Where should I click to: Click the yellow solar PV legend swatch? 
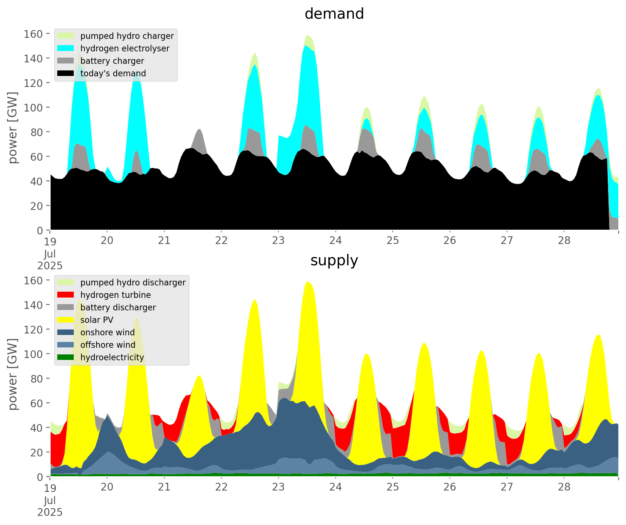coord(66,320)
